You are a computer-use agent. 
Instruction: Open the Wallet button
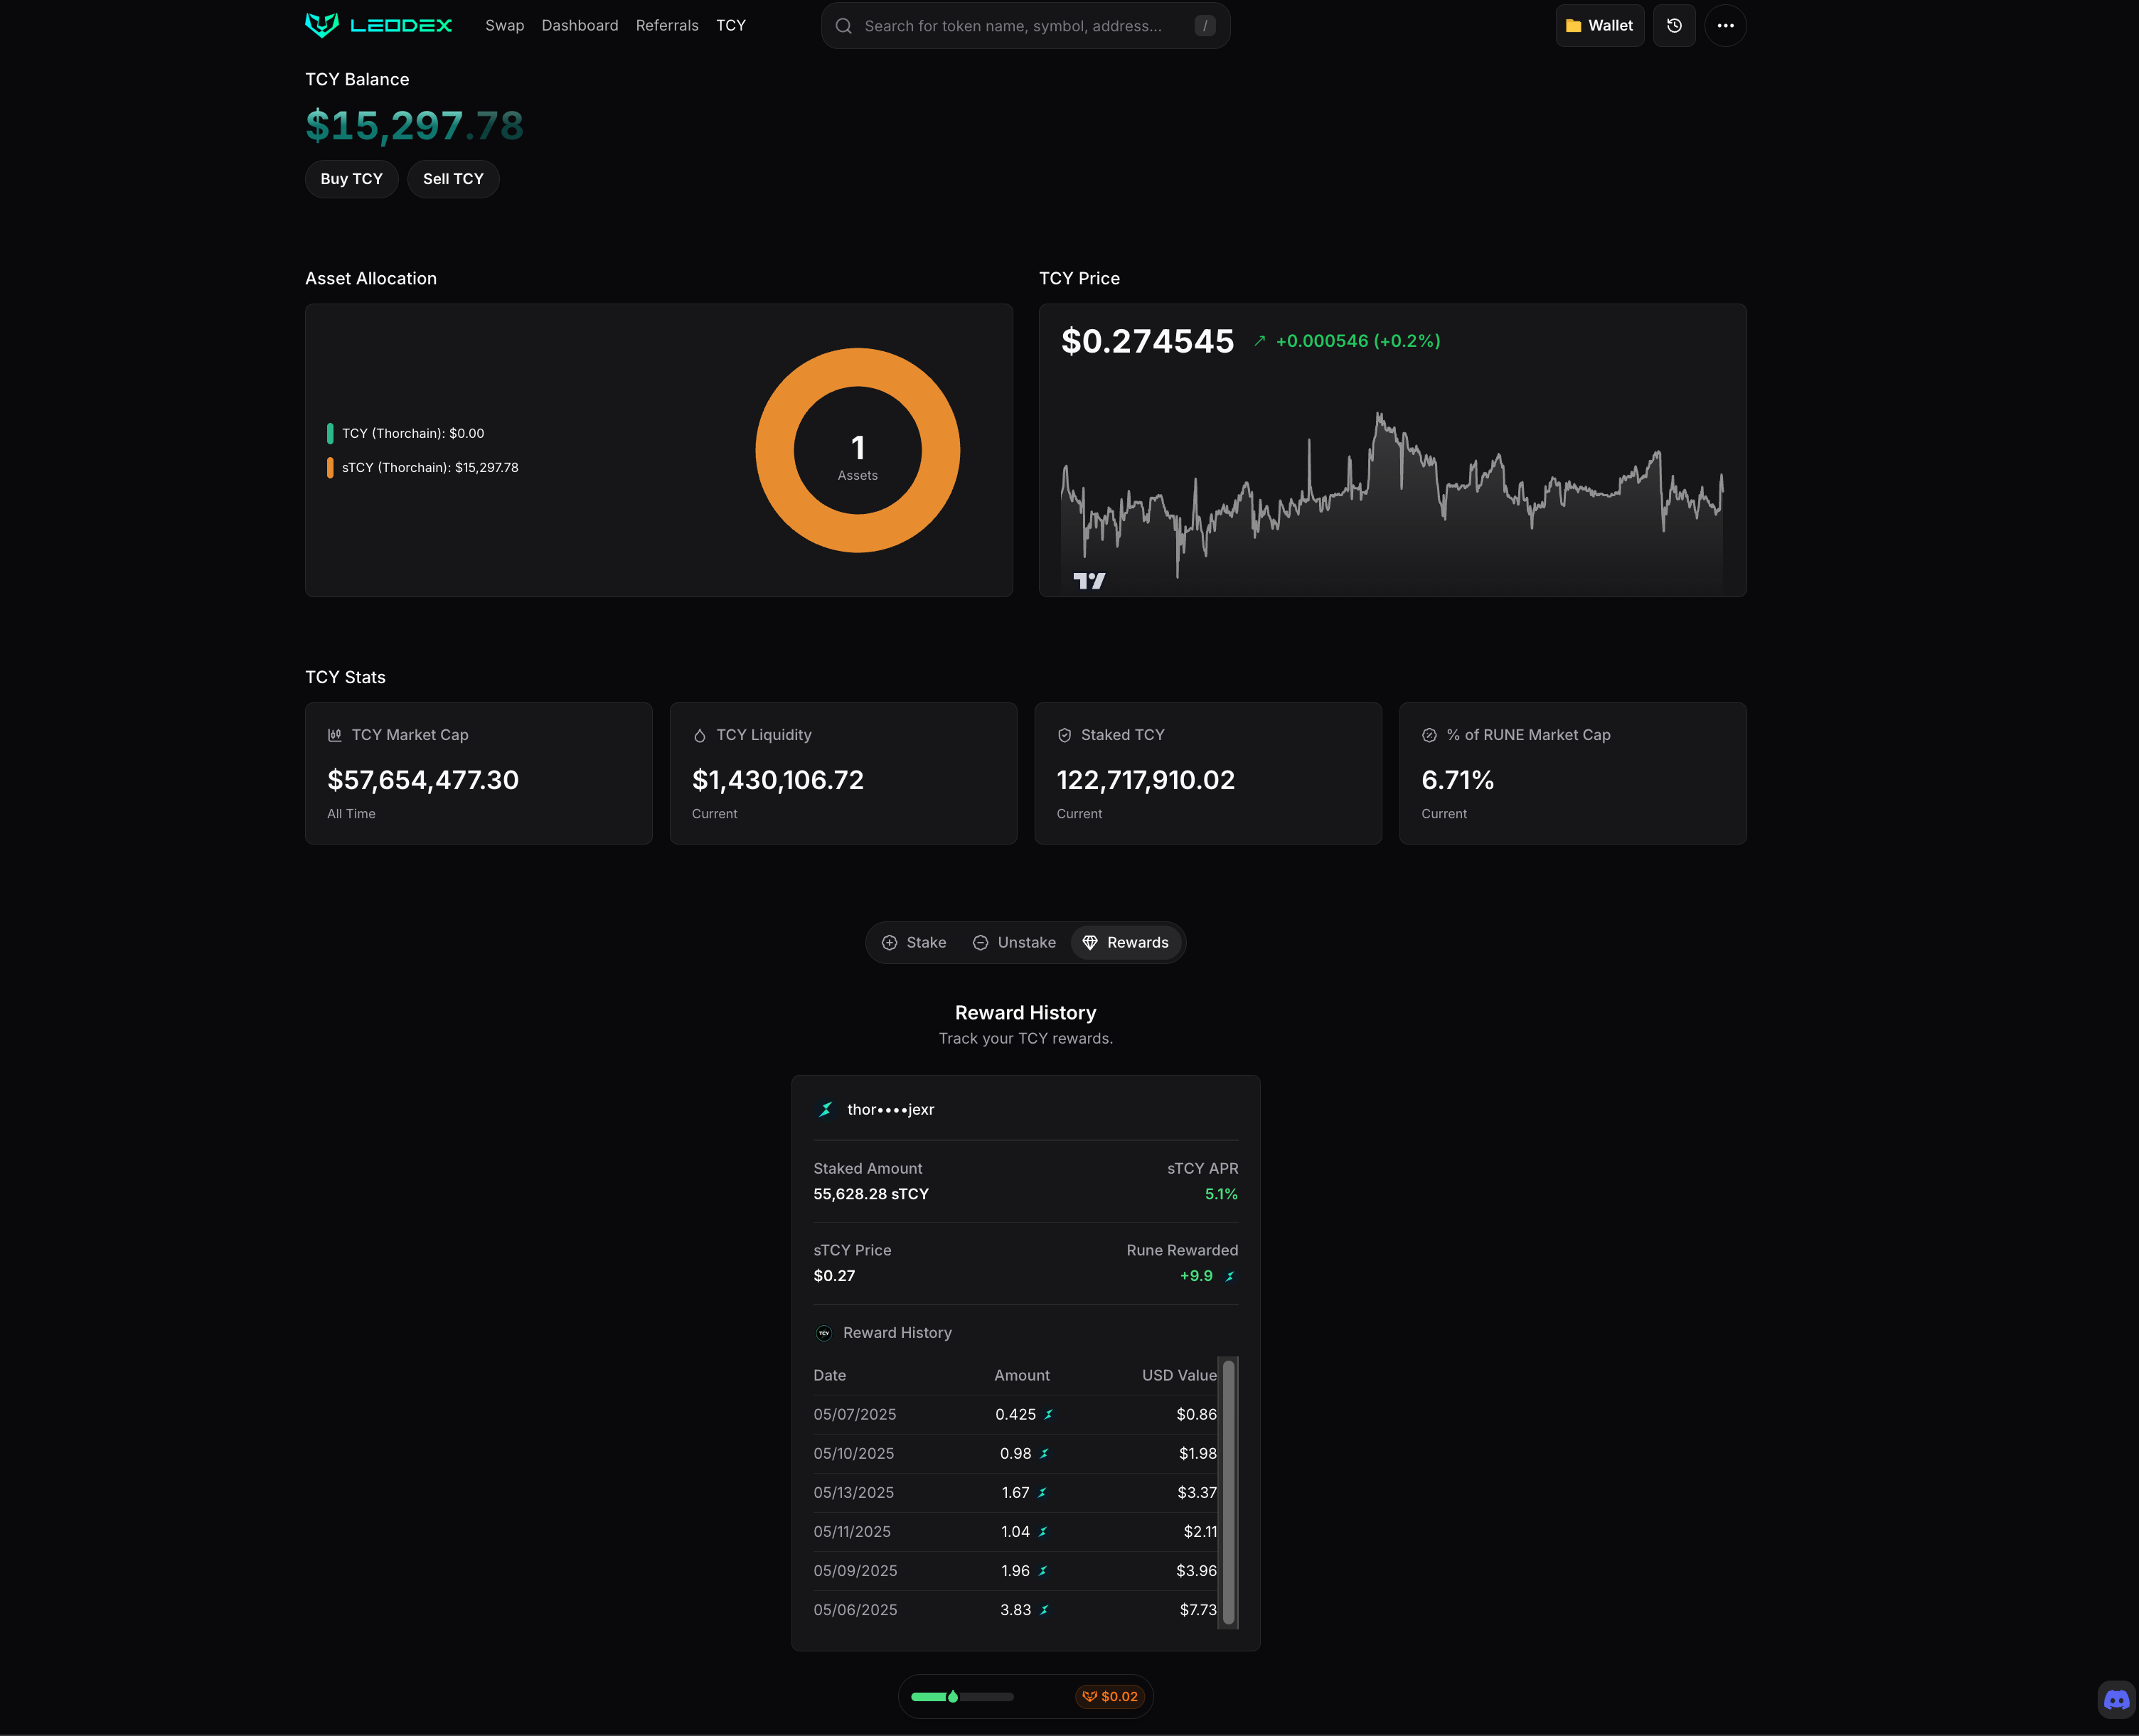tap(1599, 26)
